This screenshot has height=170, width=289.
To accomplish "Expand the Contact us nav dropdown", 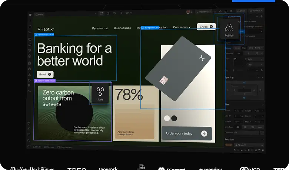I will coord(182,27).
